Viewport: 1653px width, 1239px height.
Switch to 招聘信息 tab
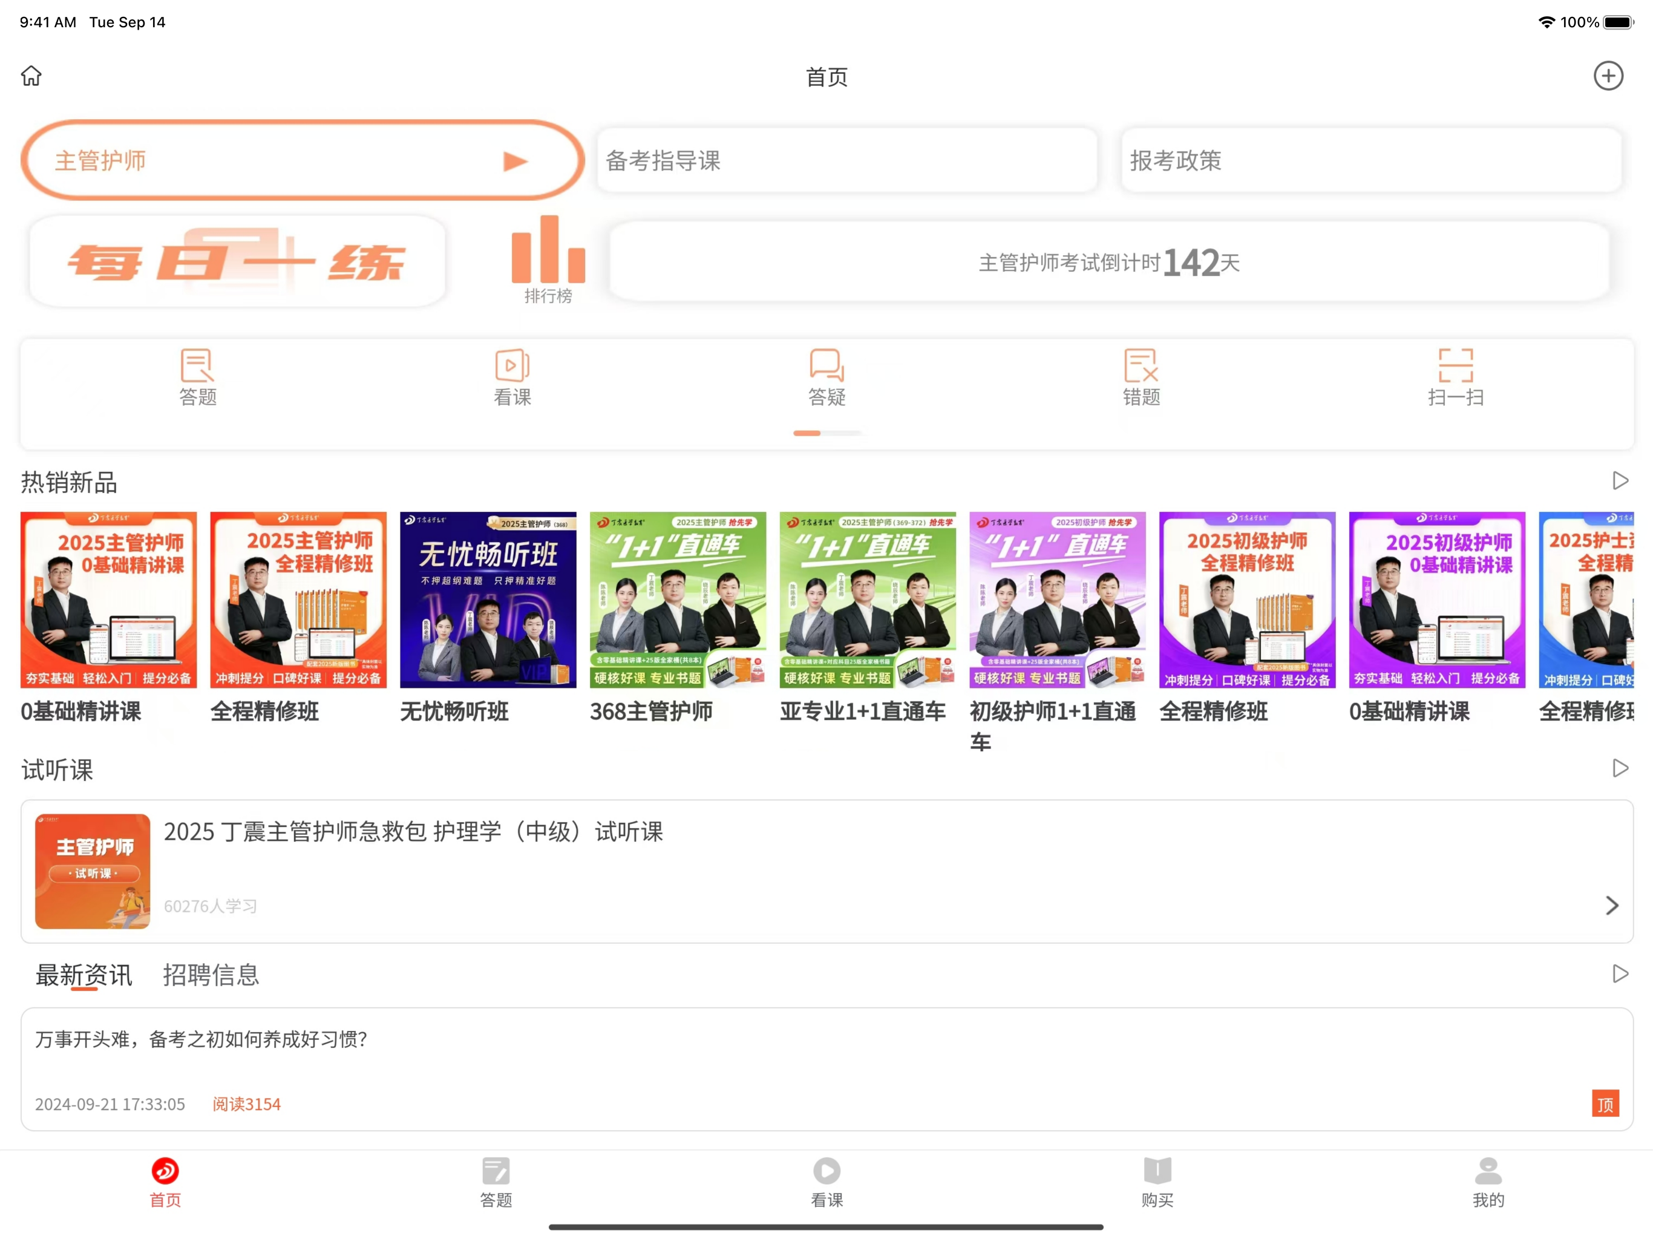pyautogui.click(x=211, y=975)
